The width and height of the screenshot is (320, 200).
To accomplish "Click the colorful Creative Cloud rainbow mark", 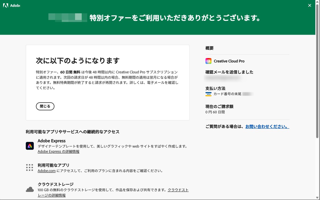I will [x=208, y=61].
